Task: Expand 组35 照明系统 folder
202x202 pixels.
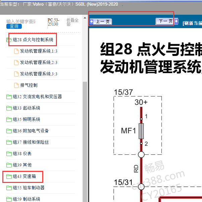Action: (26, 119)
